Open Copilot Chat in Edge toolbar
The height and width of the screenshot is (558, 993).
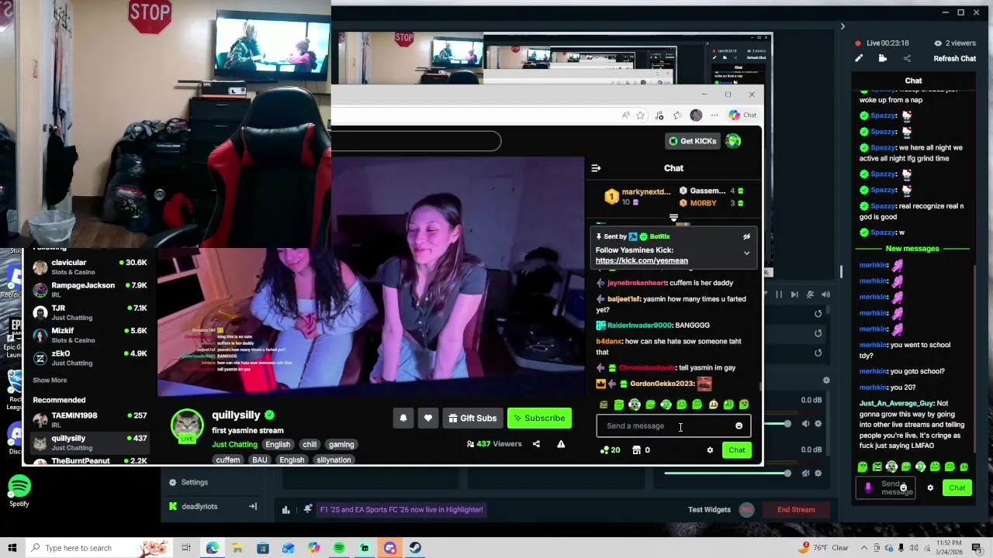click(x=742, y=115)
